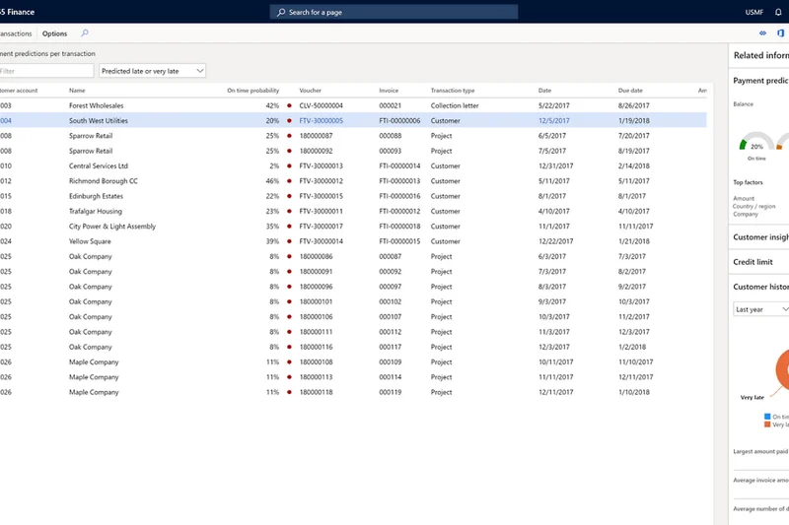
Task: Click due date 11/11/2017
Action: pyautogui.click(x=635, y=227)
